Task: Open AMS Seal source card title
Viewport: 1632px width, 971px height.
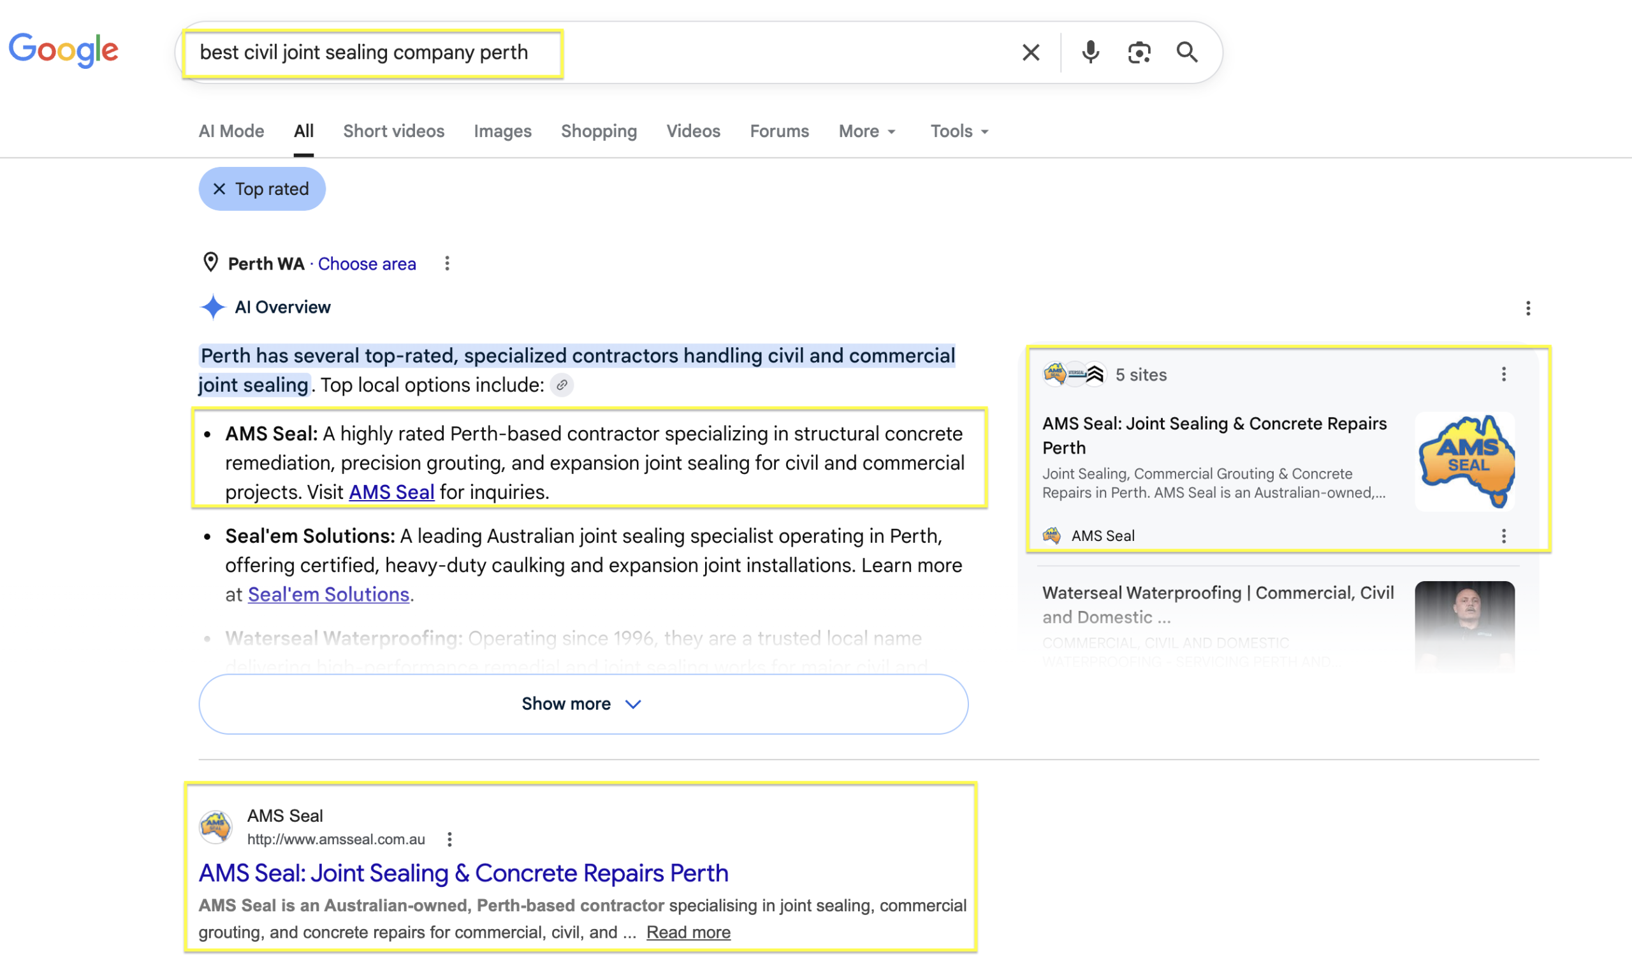Action: click(1215, 435)
